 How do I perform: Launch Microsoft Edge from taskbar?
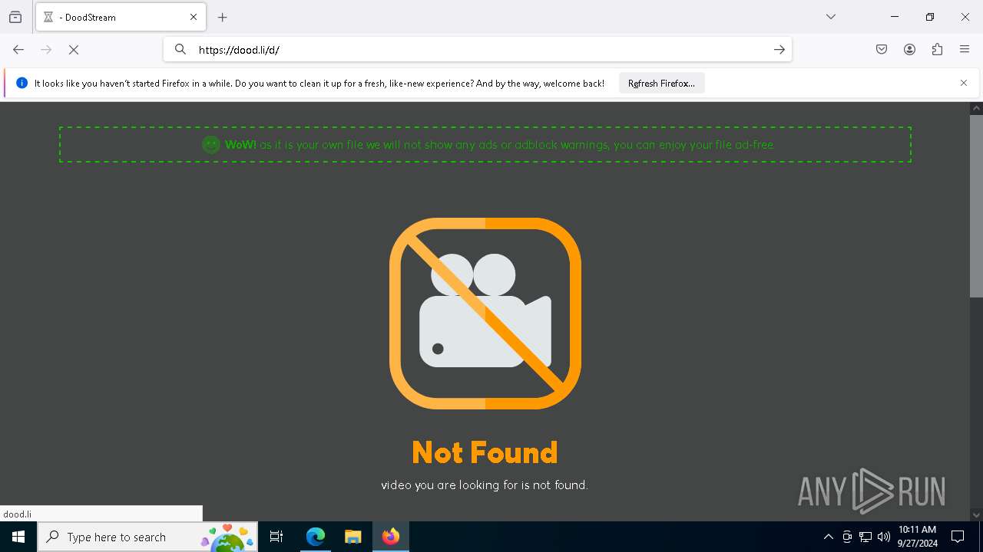(x=316, y=537)
